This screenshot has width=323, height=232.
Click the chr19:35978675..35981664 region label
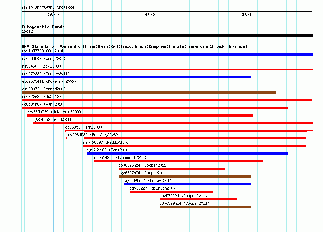coord(48,8)
